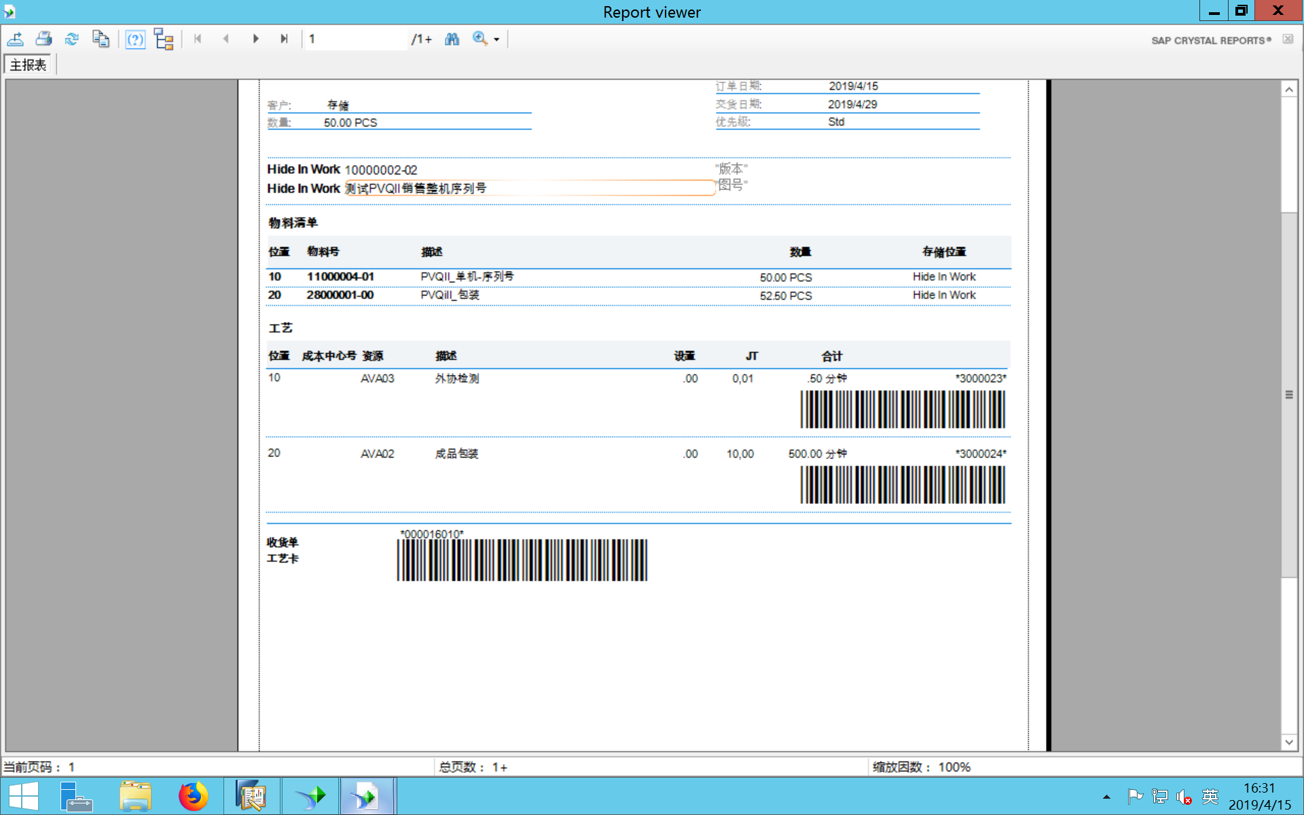This screenshot has height=815, width=1304.
Task: Close the current report view with the small X
Action: pos(1288,39)
